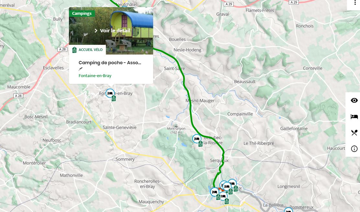The width and height of the screenshot is (360, 212).
Task: Click the caravan photo thumbnail in the popup
Action: (x=111, y=31)
